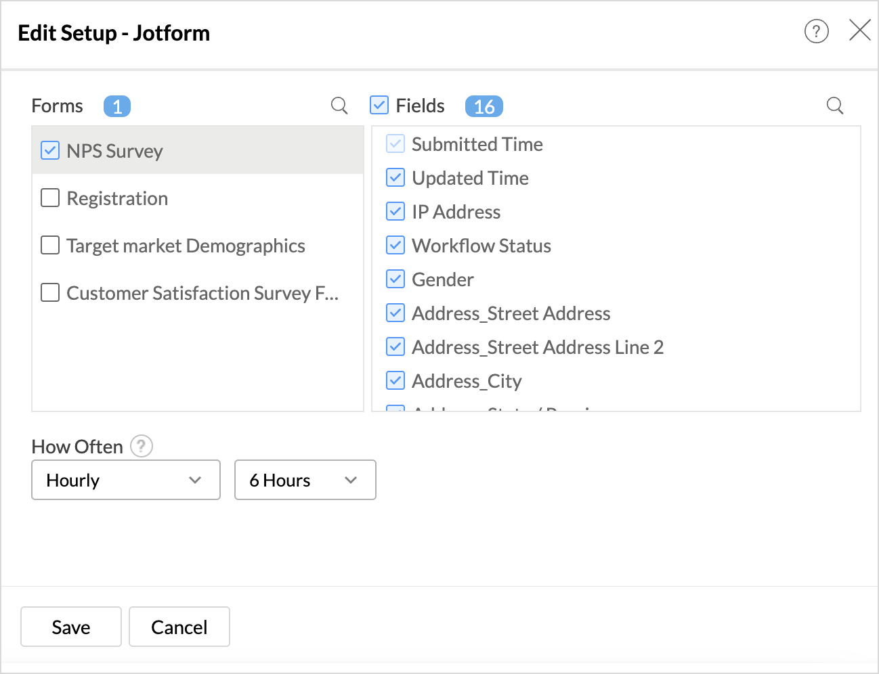The image size is (879, 674).
Task: Disable the Gender field checkbox
Action: pos(395,279)
